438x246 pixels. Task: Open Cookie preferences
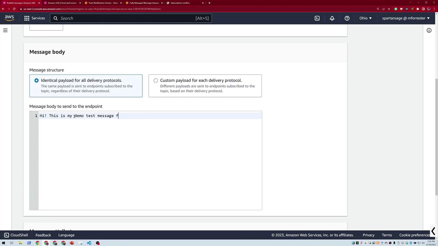(415, 235)
